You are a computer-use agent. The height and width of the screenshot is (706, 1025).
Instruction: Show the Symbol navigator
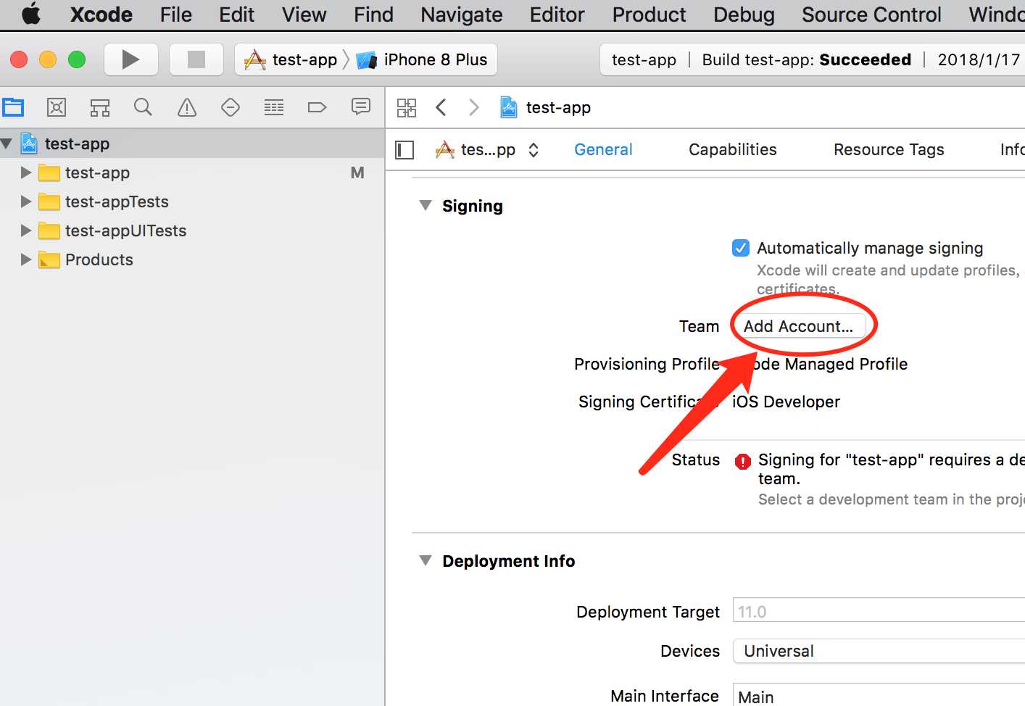click(100, 108)
